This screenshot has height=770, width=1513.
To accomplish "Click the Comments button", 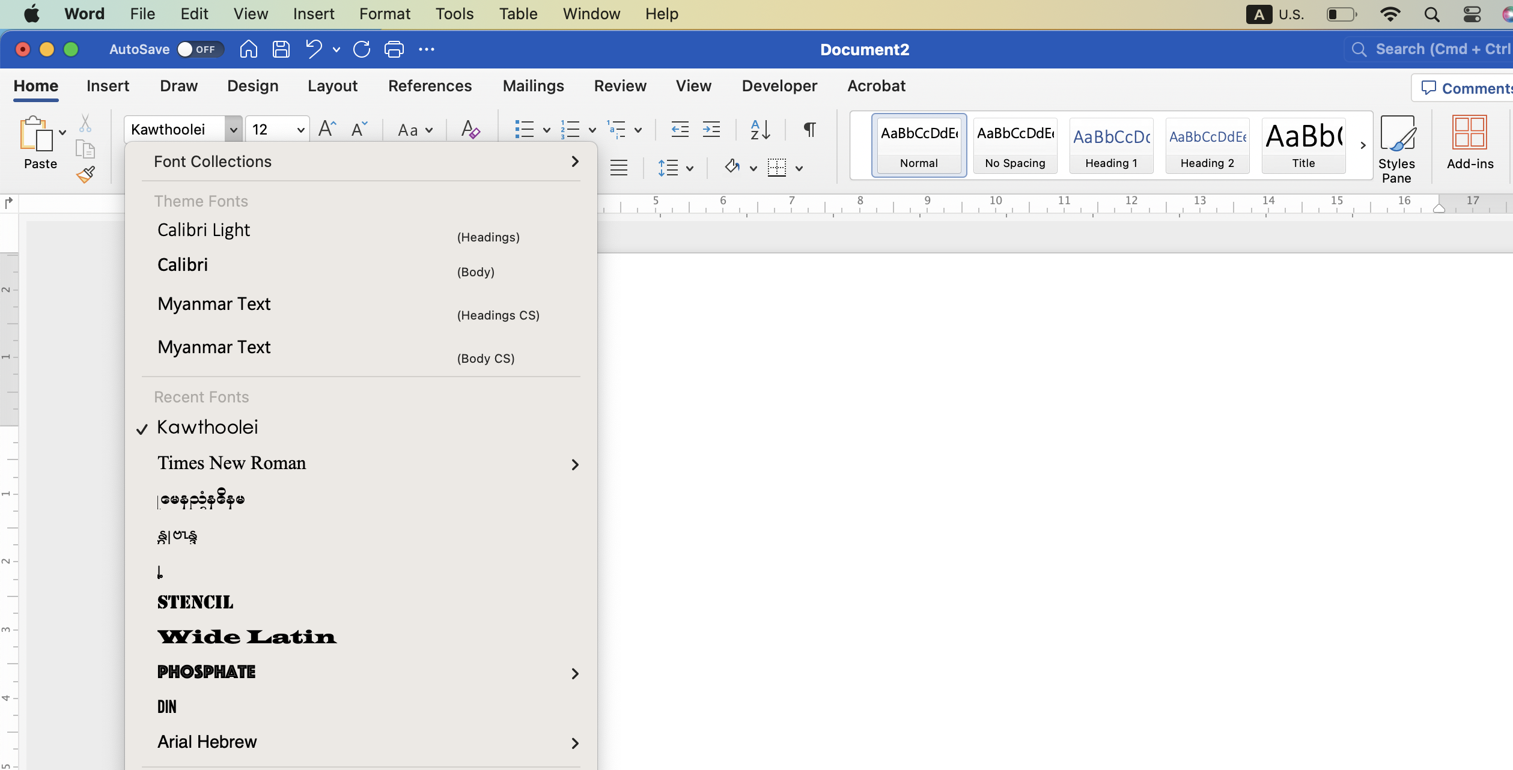I will 1464,88.
